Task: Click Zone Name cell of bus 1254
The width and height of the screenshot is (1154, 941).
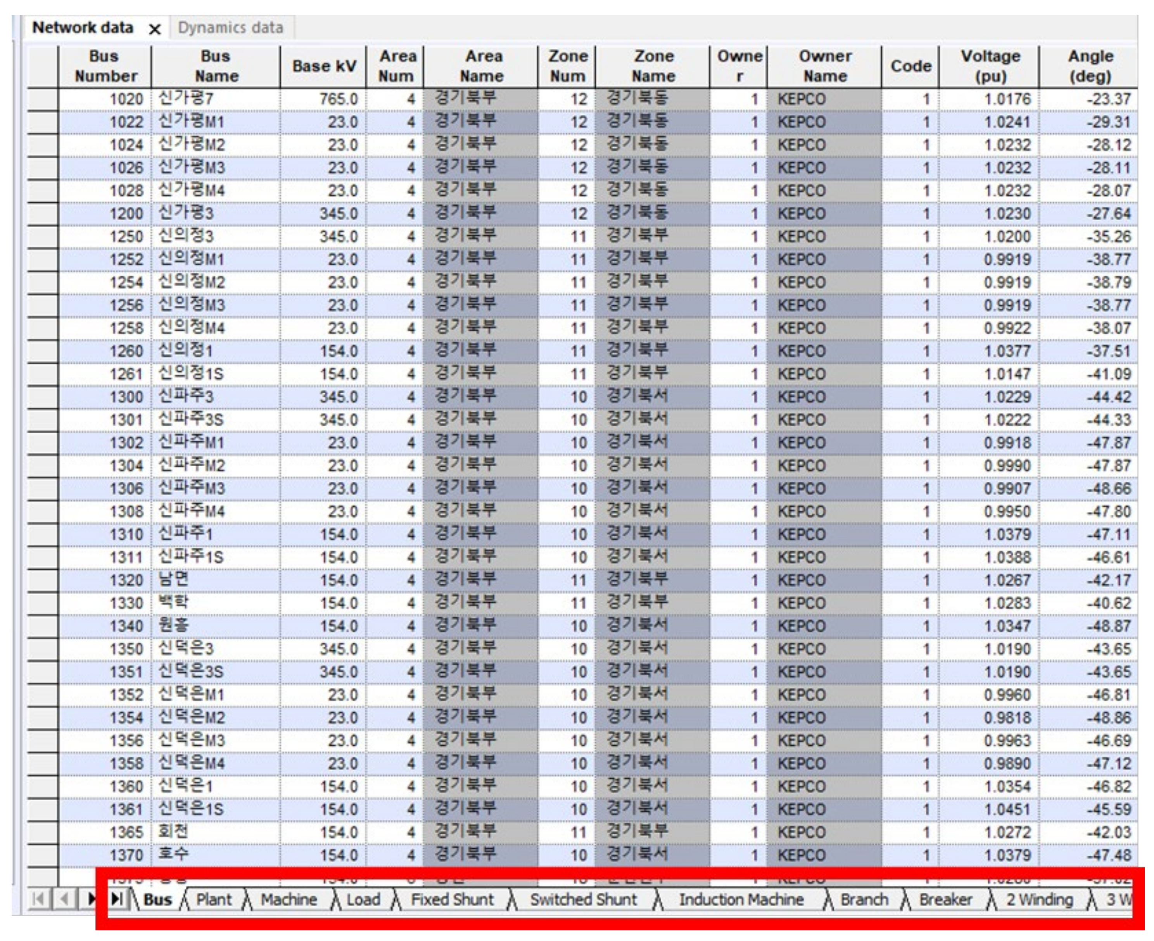Action: (x=653, y=283)
